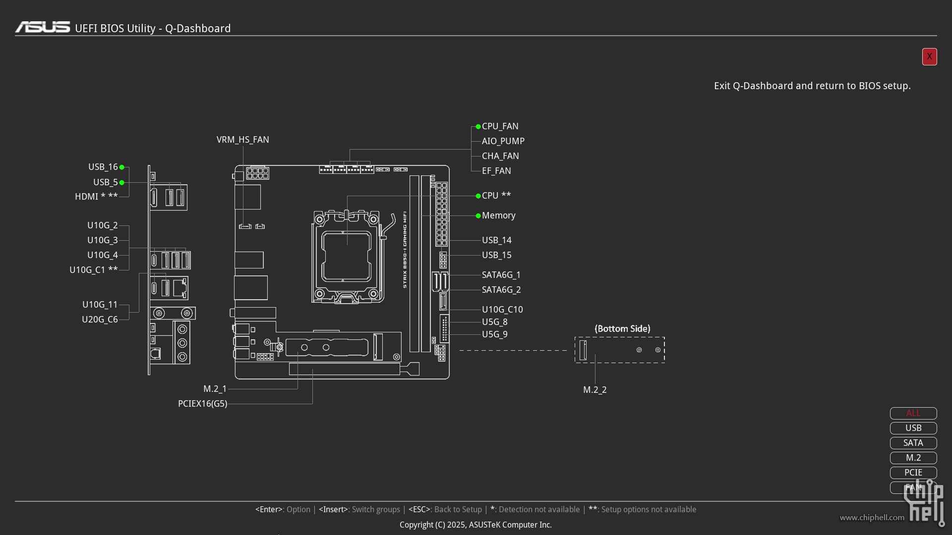Image resolution: width=952 pixels, height=535 pixels.
Task: Select the ALL filter group
Action: click(913, 413)
